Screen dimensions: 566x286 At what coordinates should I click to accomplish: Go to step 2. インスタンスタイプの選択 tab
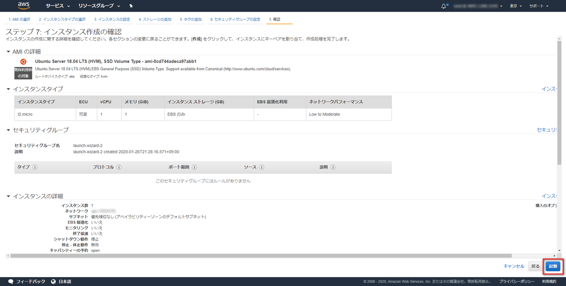(62, 19)
